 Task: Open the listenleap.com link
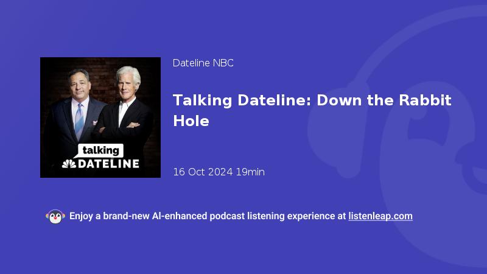380,216
